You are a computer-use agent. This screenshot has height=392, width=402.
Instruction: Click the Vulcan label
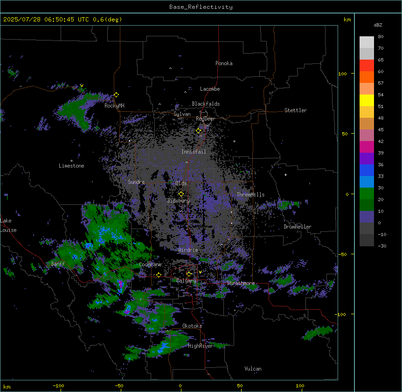(253, 369)
